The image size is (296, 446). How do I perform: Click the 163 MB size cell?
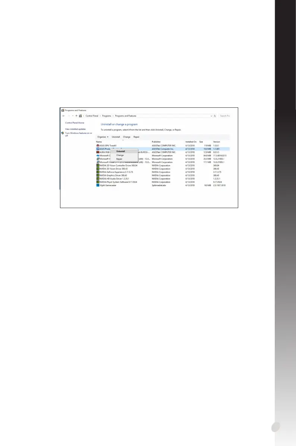pos(208,185)
